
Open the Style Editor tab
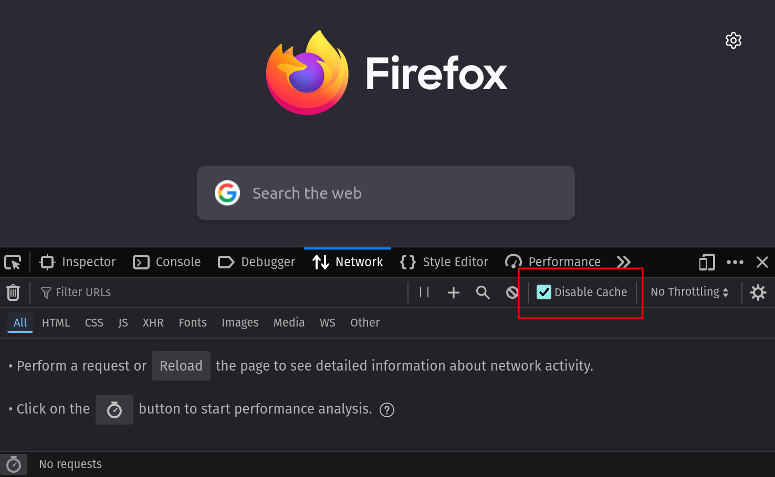[444, 262]
